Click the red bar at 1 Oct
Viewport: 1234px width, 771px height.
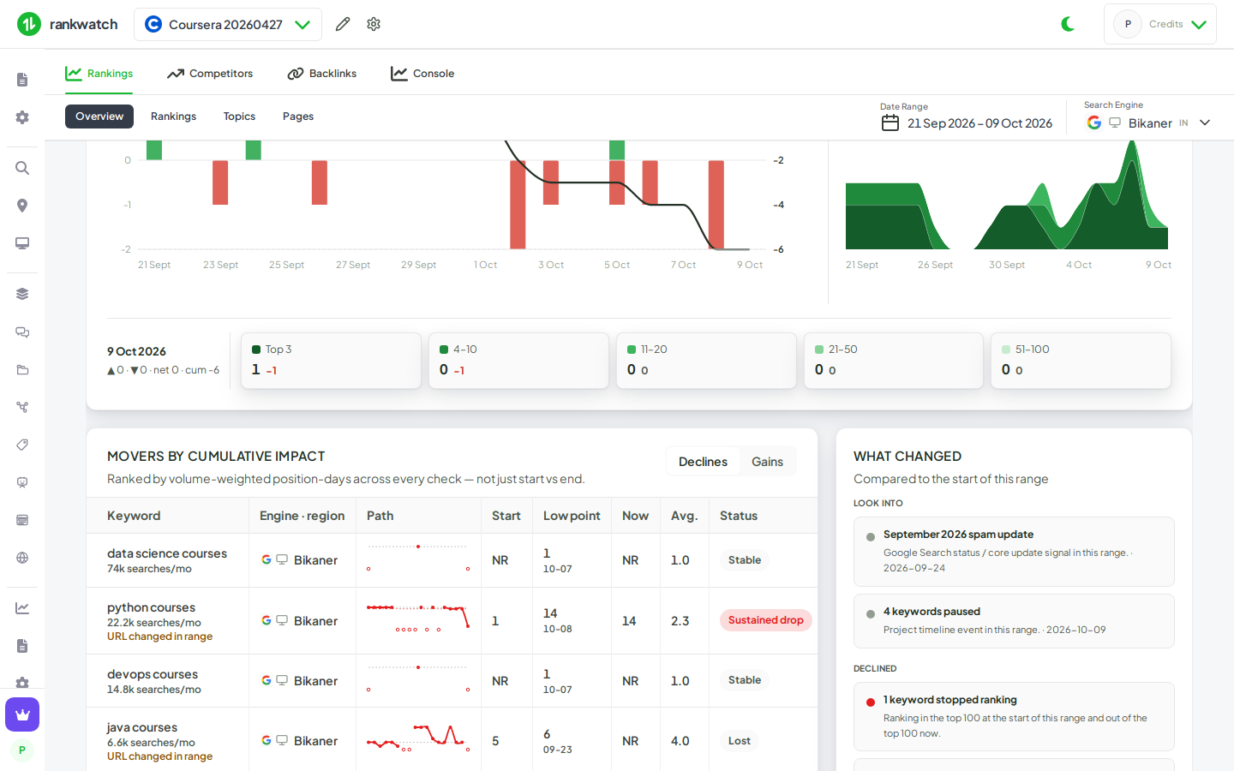pos(518,205)
